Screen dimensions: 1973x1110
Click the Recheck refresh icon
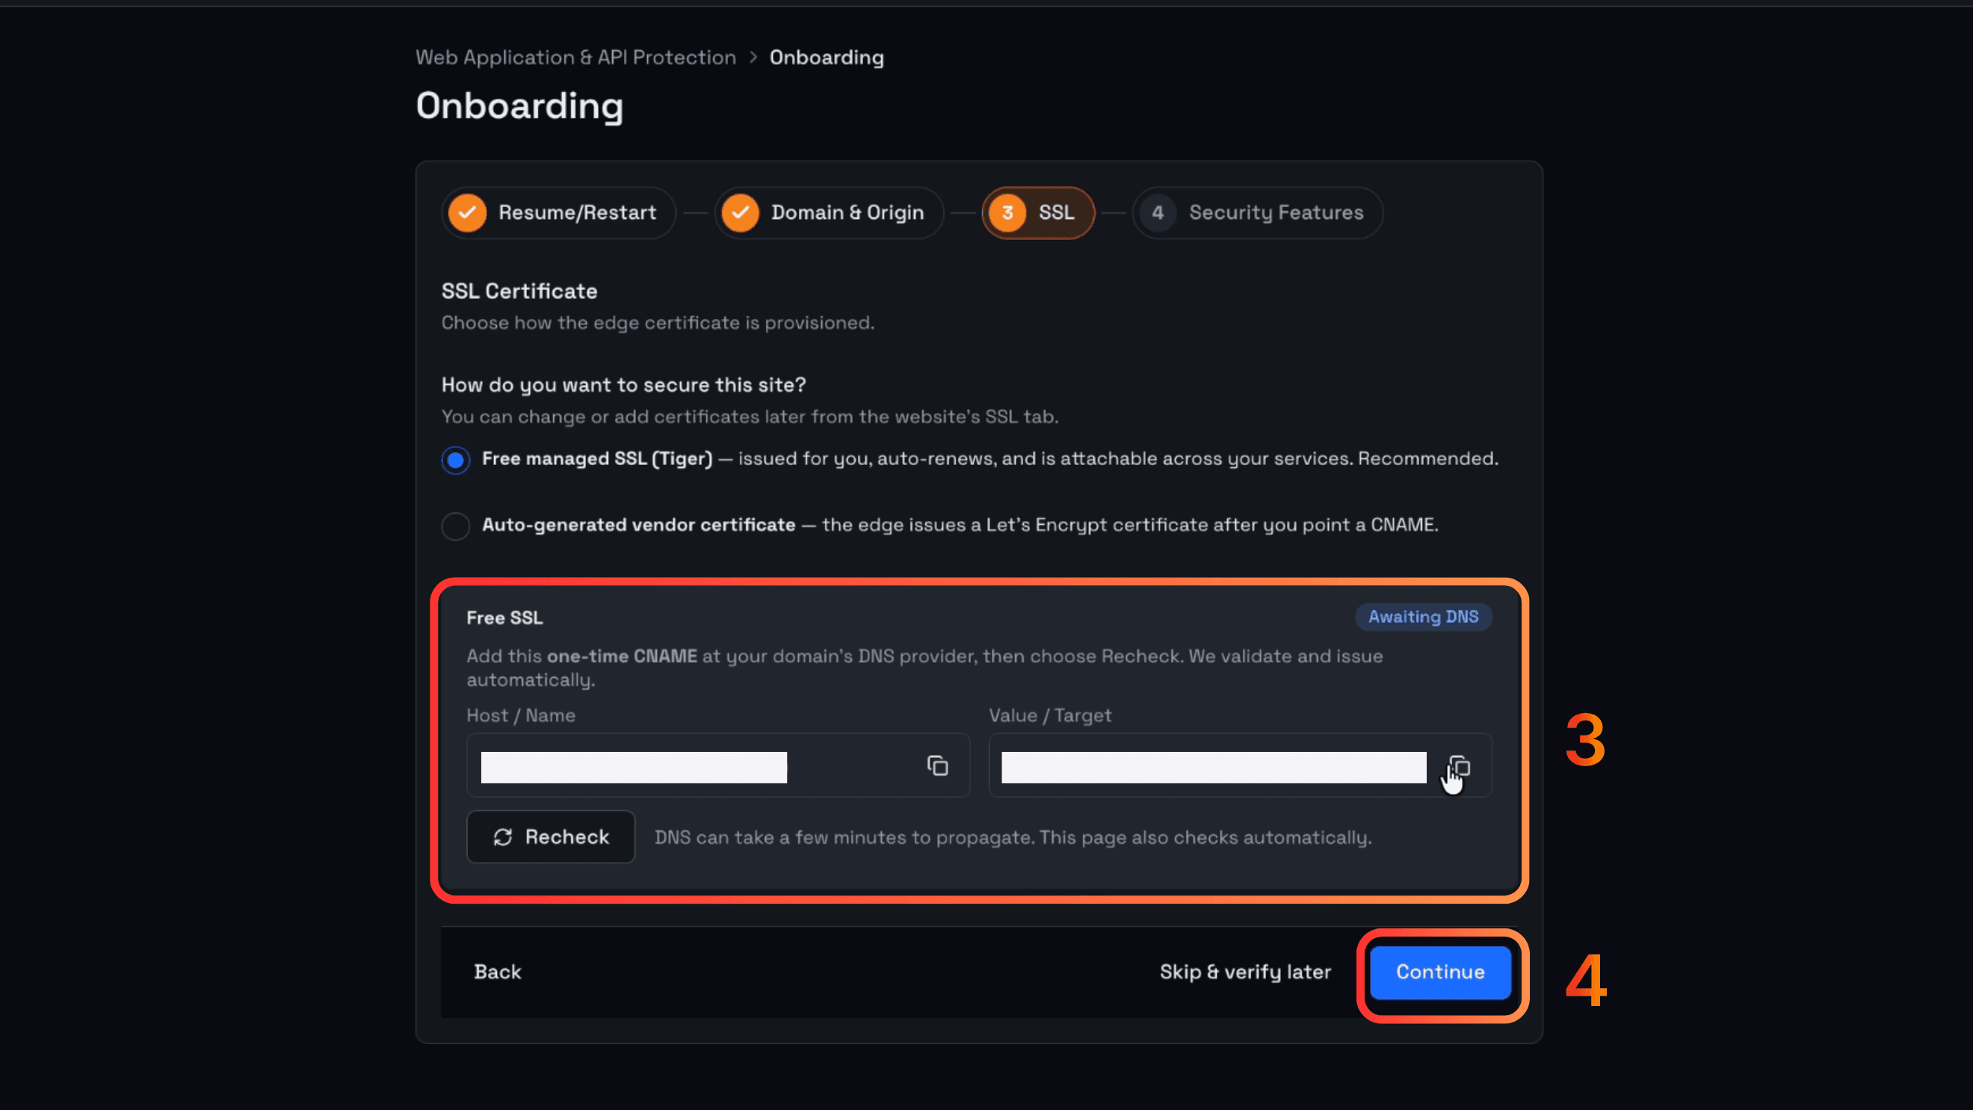coord(502,837)
